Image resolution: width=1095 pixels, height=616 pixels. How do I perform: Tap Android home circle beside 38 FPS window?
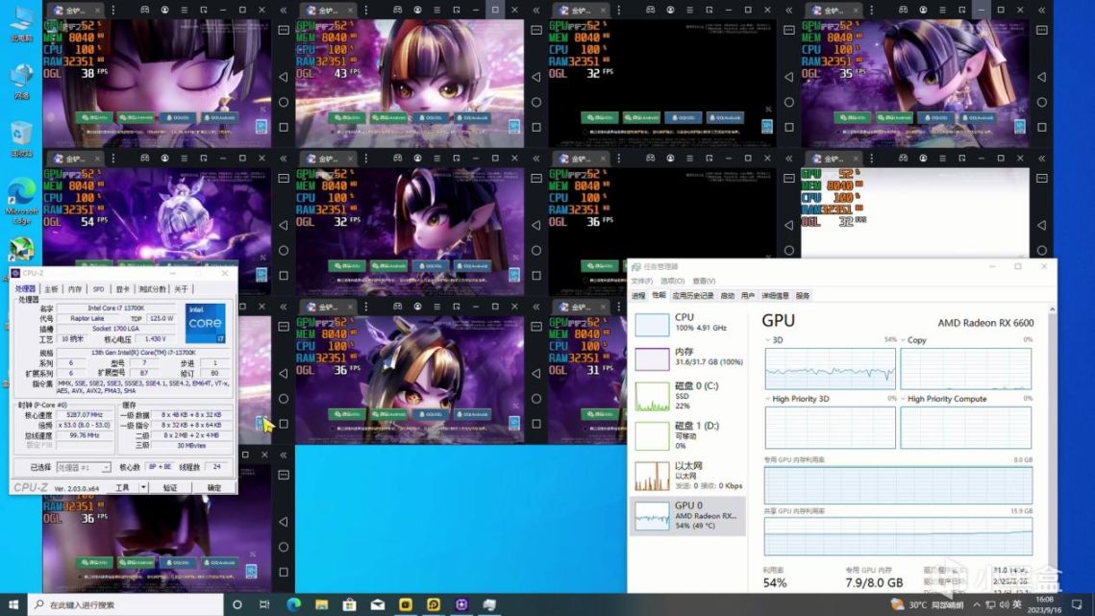point(284,102)
